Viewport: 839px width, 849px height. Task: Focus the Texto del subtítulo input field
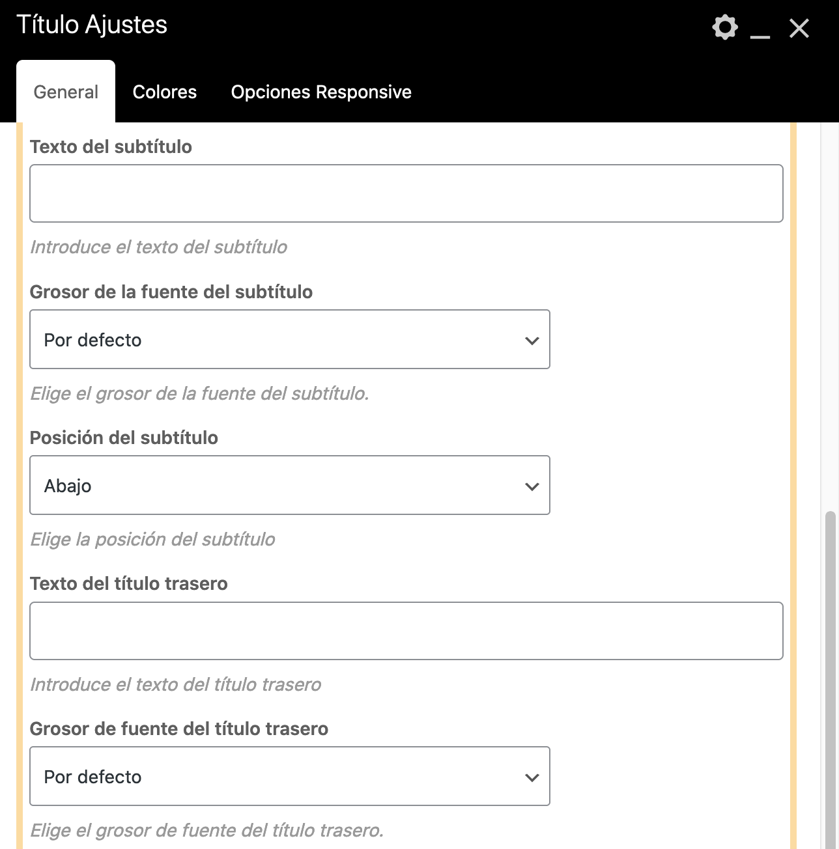tap(406, 193)
